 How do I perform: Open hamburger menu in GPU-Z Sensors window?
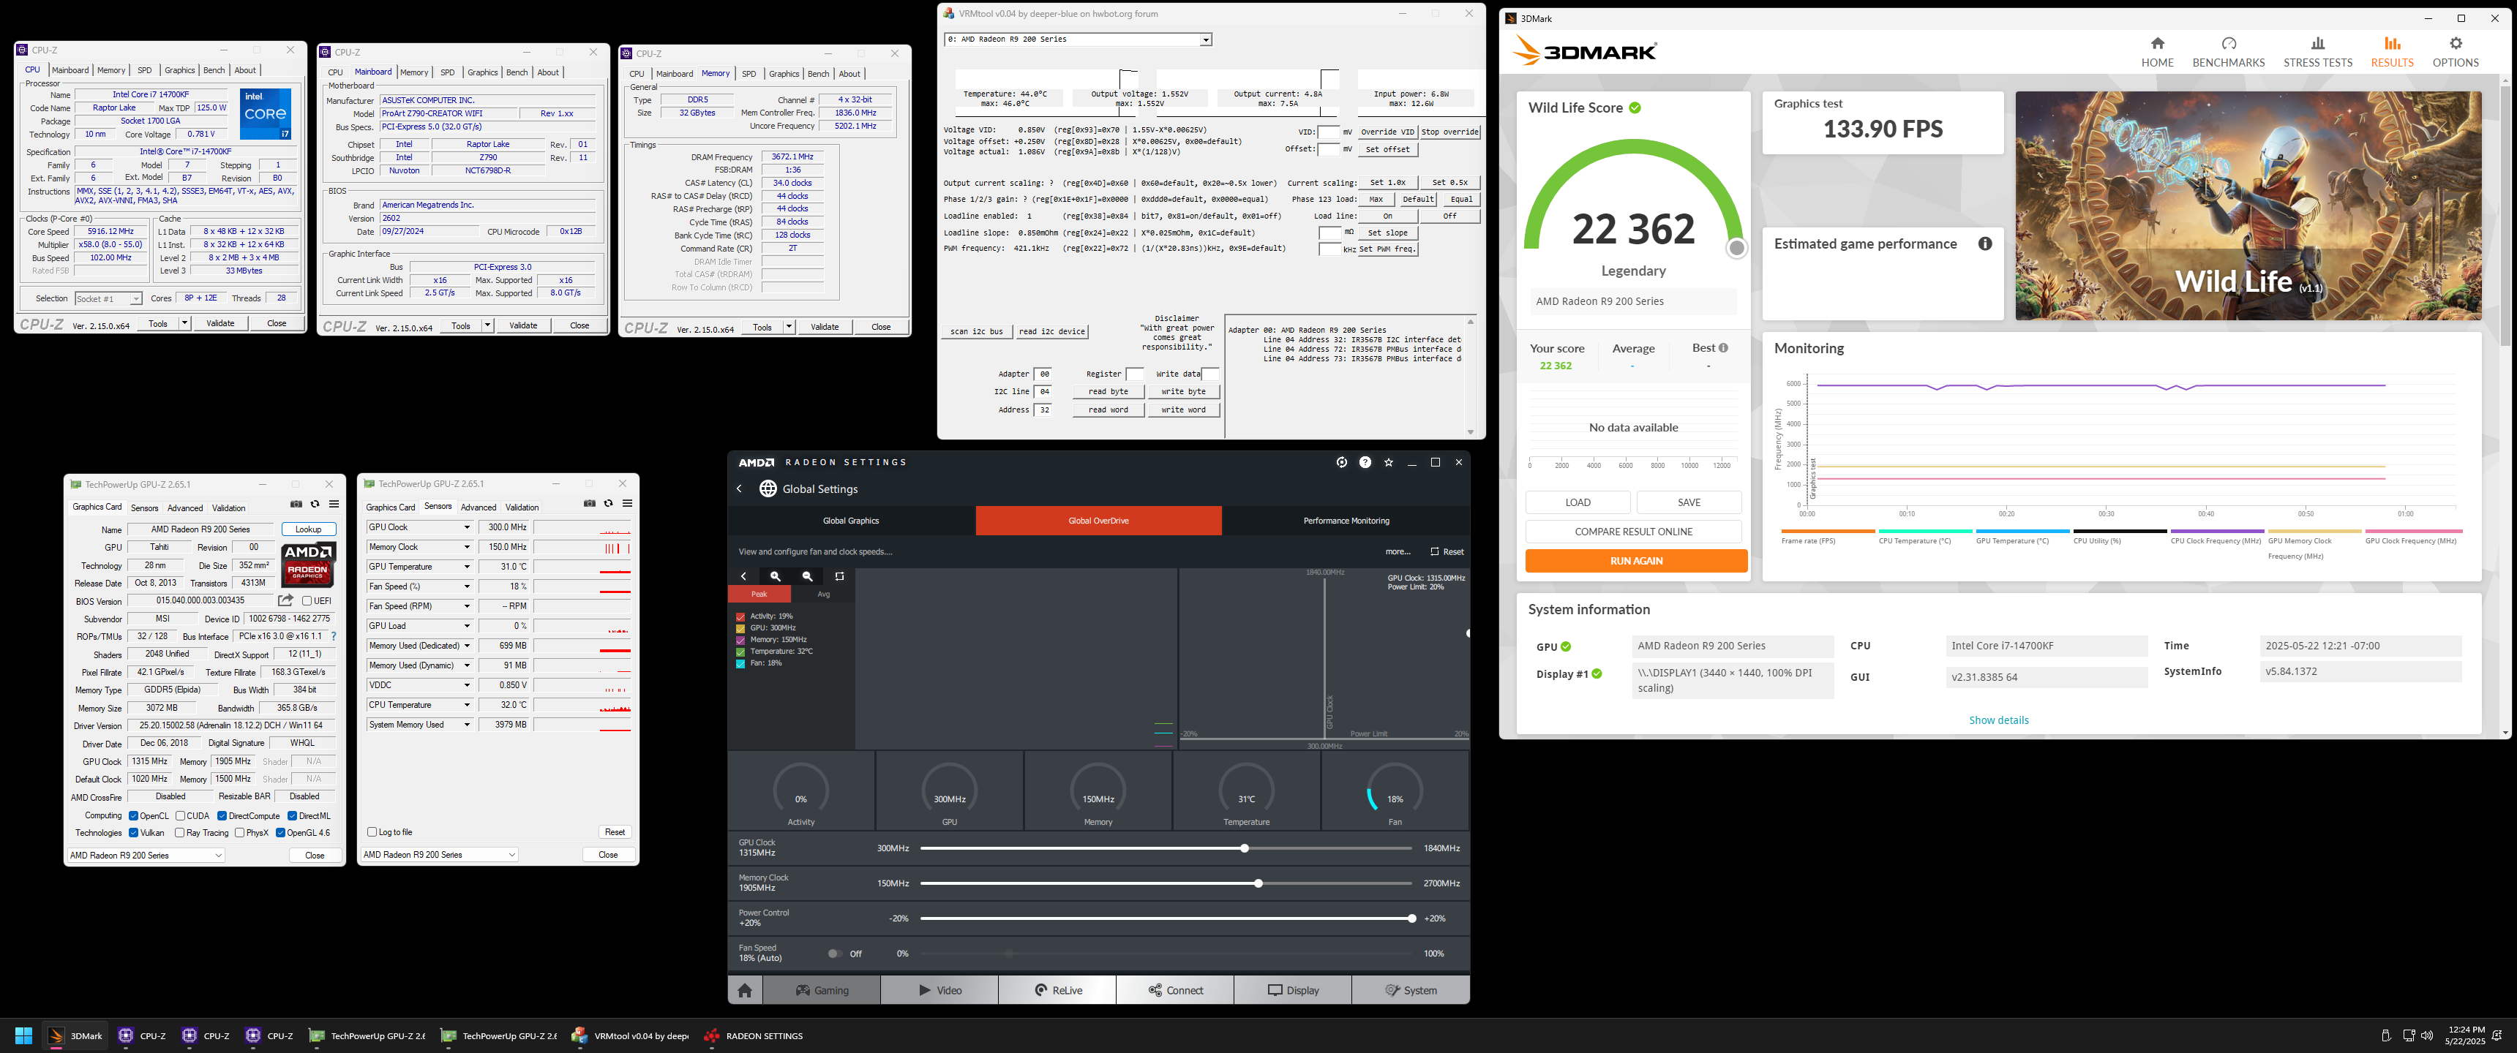click(627, 503)
